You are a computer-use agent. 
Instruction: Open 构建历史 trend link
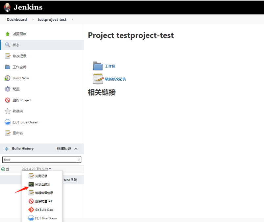pos(64,149)
